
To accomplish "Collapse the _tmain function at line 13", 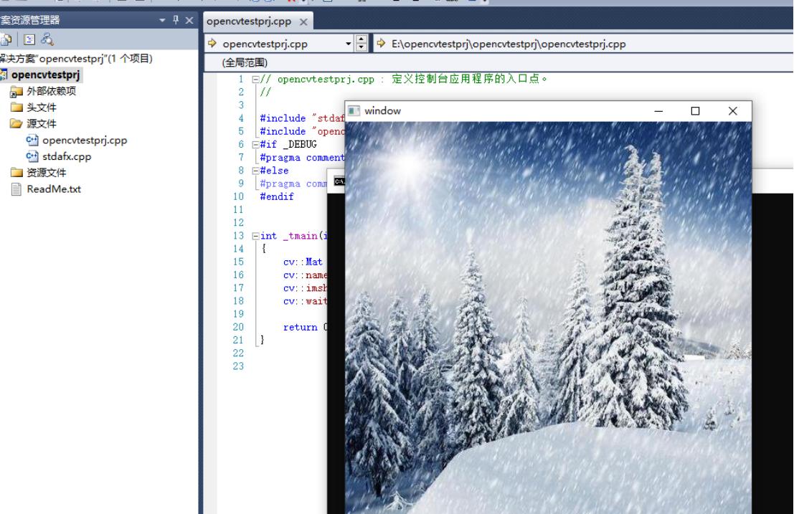I will point(256,237).
